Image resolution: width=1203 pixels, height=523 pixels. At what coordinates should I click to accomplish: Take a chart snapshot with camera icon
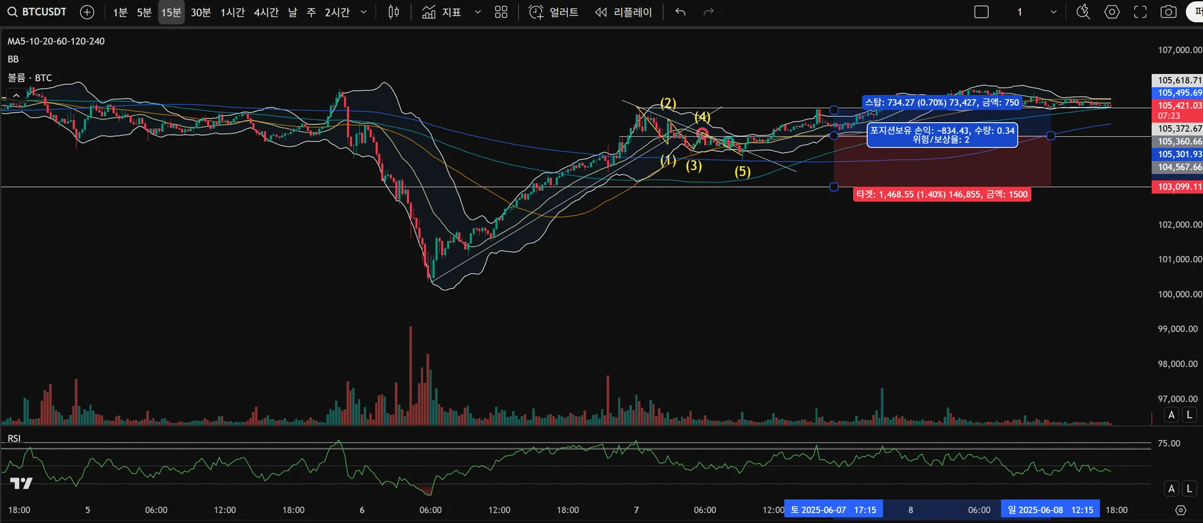(1169, 12)
